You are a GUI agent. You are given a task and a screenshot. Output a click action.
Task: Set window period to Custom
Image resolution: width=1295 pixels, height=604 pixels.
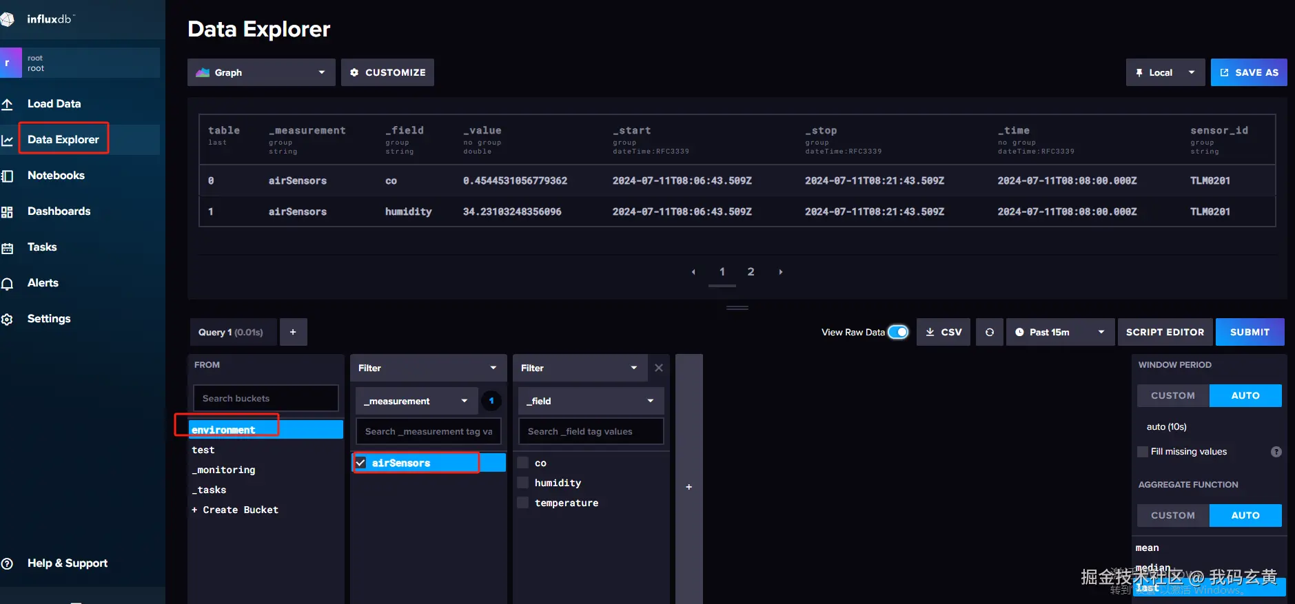1173,395
